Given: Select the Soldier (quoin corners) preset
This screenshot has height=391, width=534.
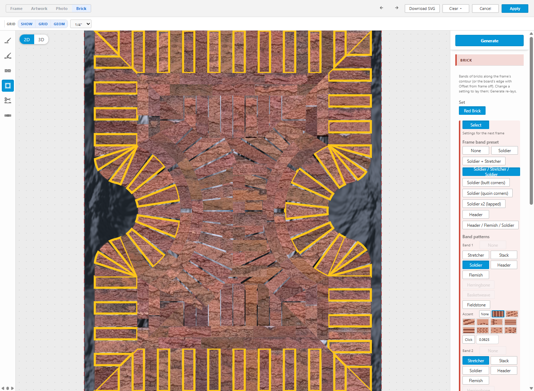Looking at the screenshot, I should click(x=487, y=193).
